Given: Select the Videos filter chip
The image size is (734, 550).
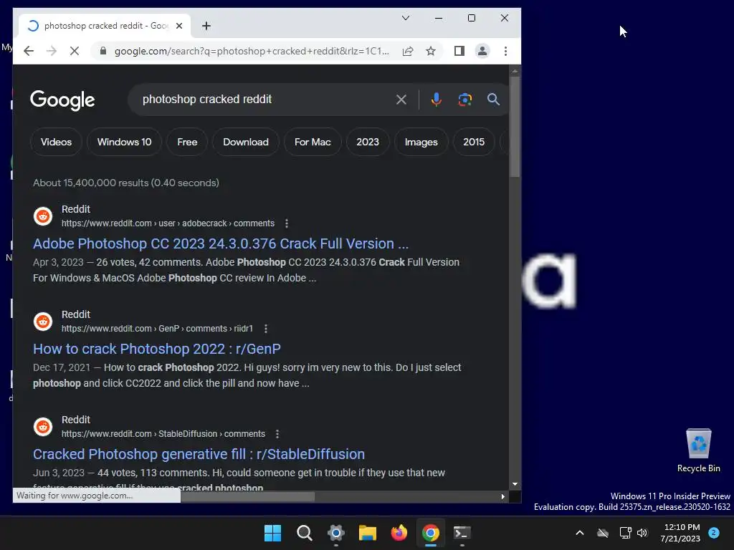Looking at the screenshot, I should [x=56, y=142].
